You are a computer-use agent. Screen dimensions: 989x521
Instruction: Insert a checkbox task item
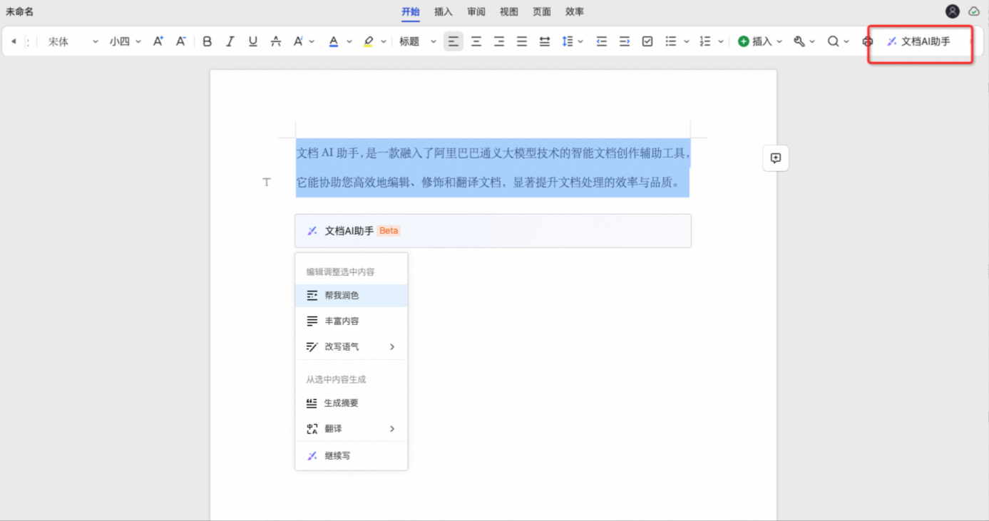coord(647,41)
